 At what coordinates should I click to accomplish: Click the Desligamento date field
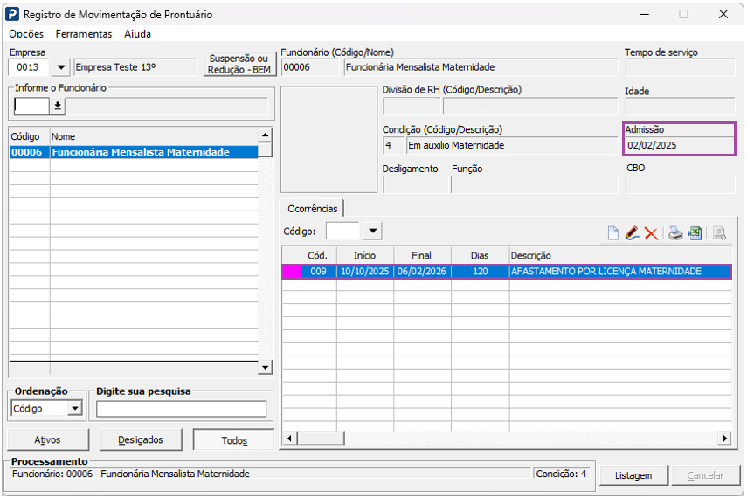click(415, 184)
